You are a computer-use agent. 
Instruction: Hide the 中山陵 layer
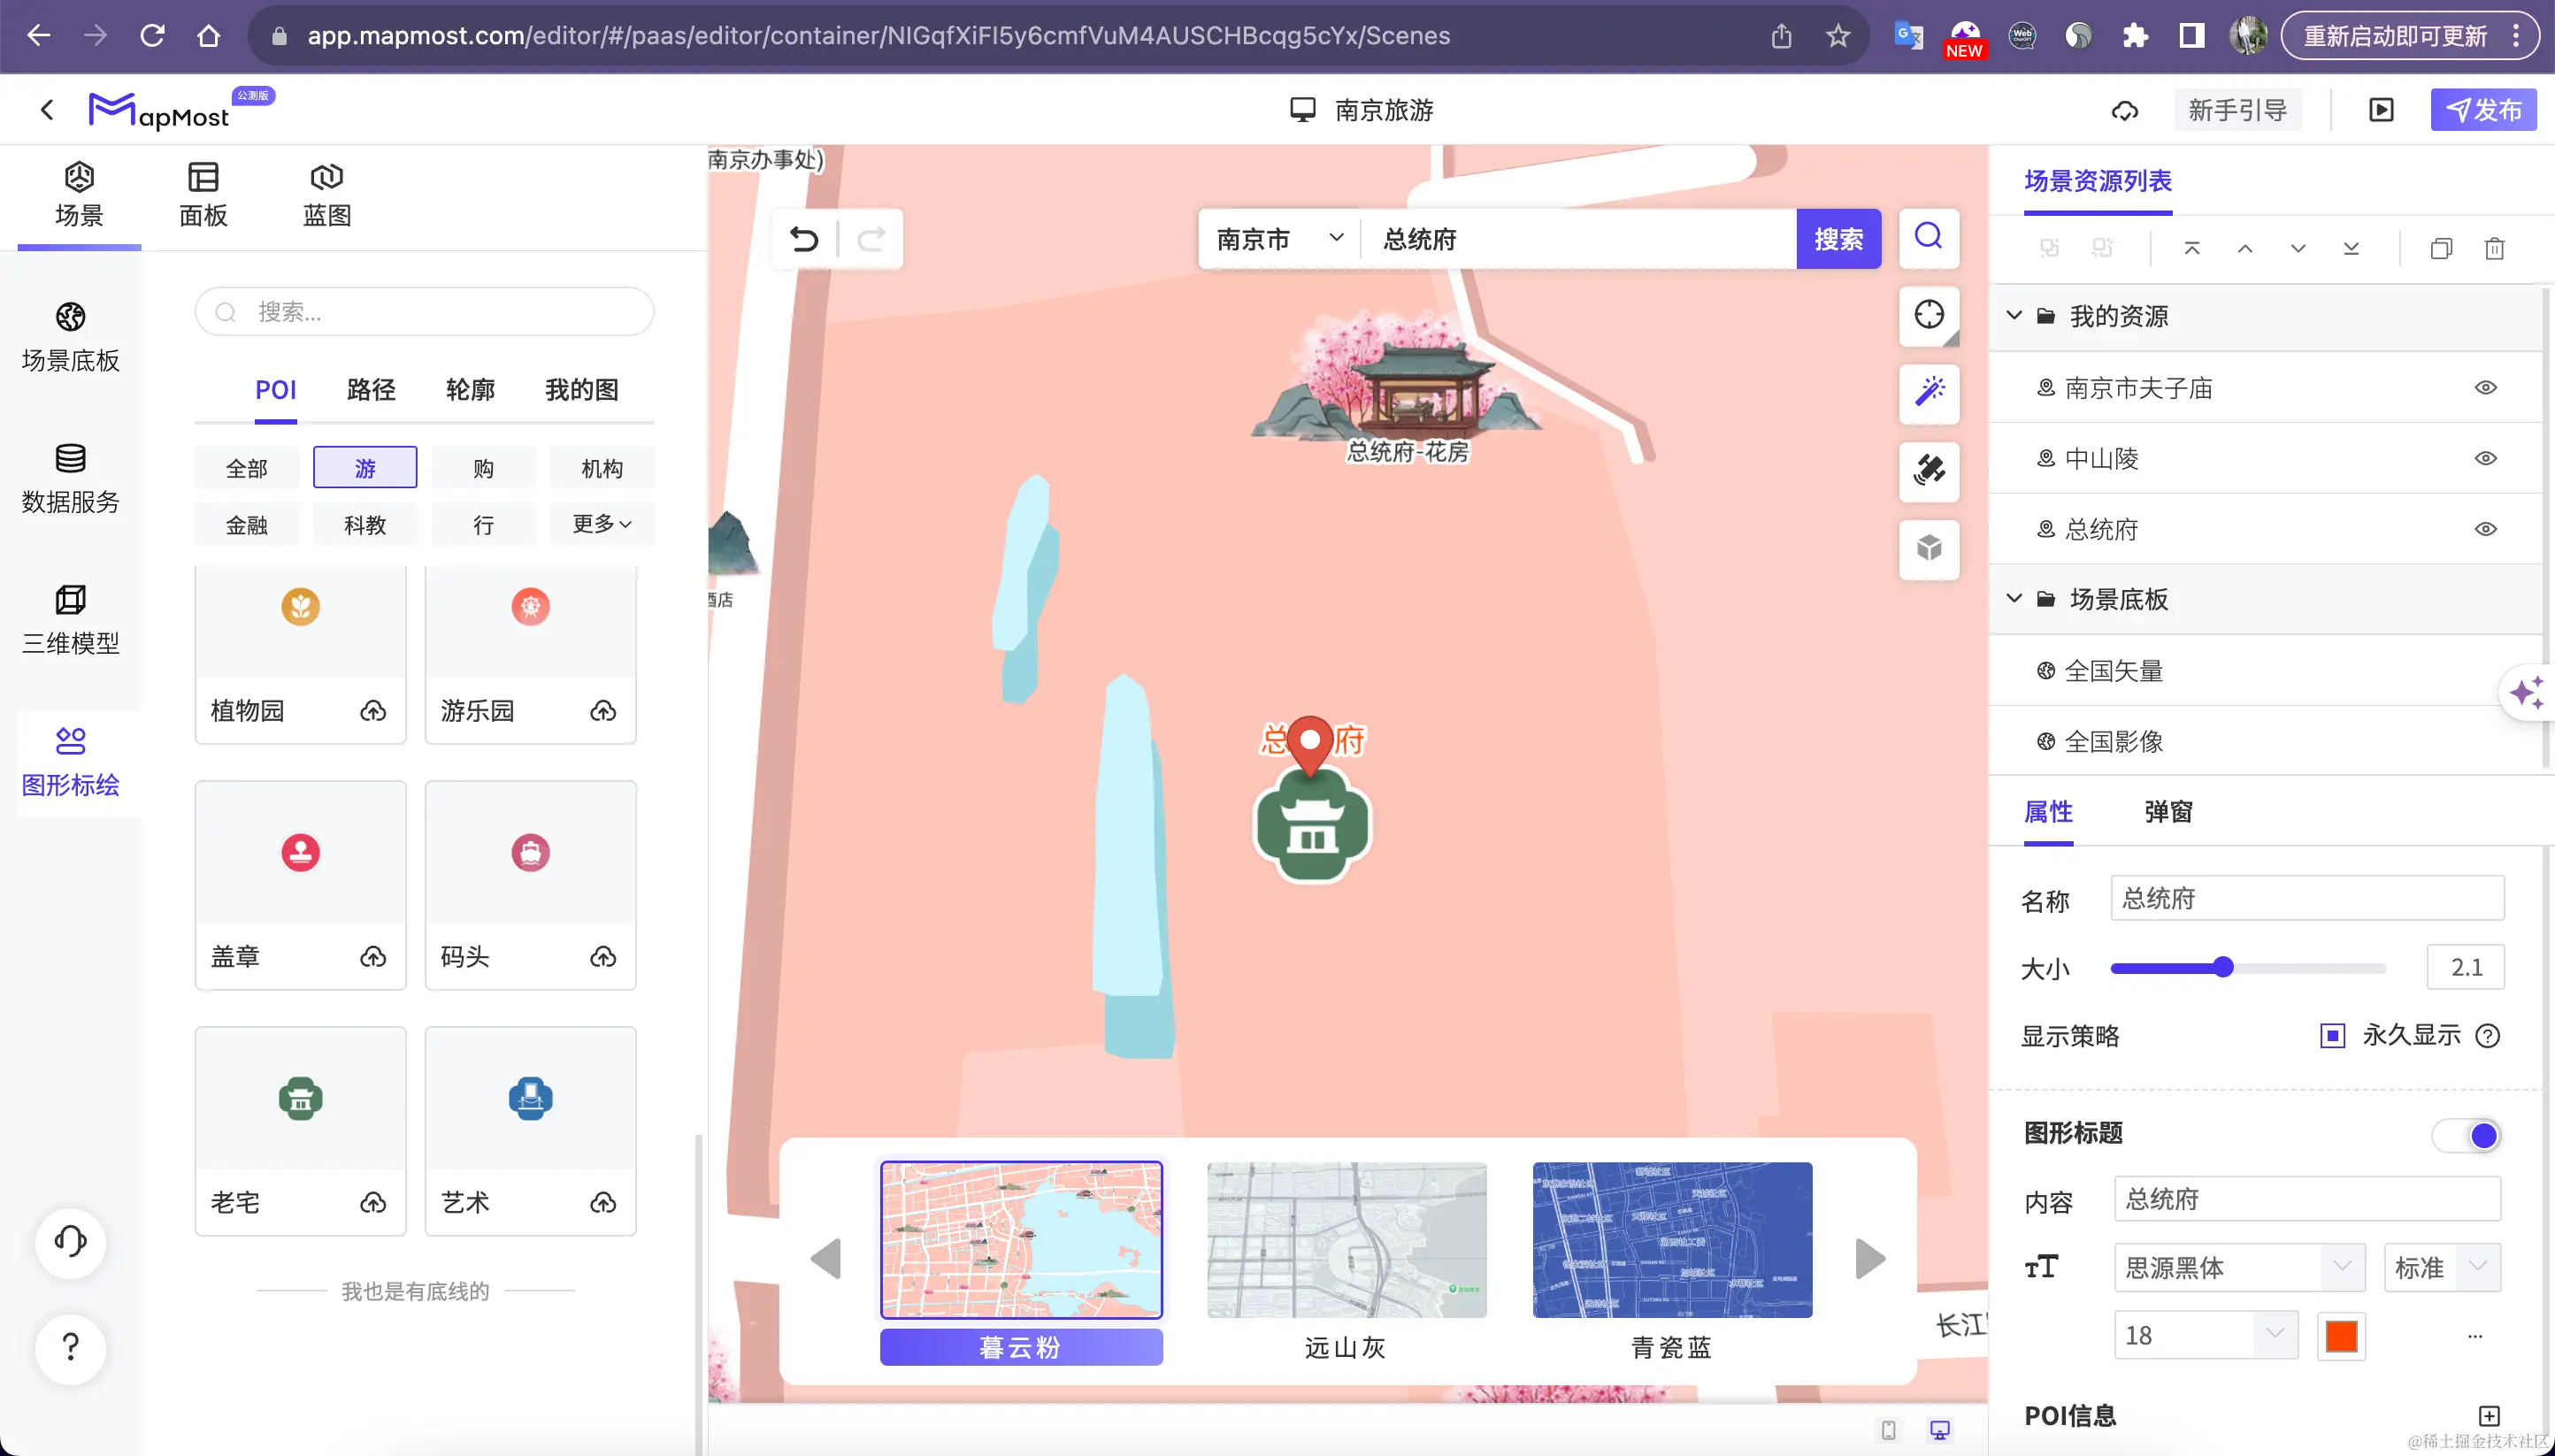[x=2485, y=458]
